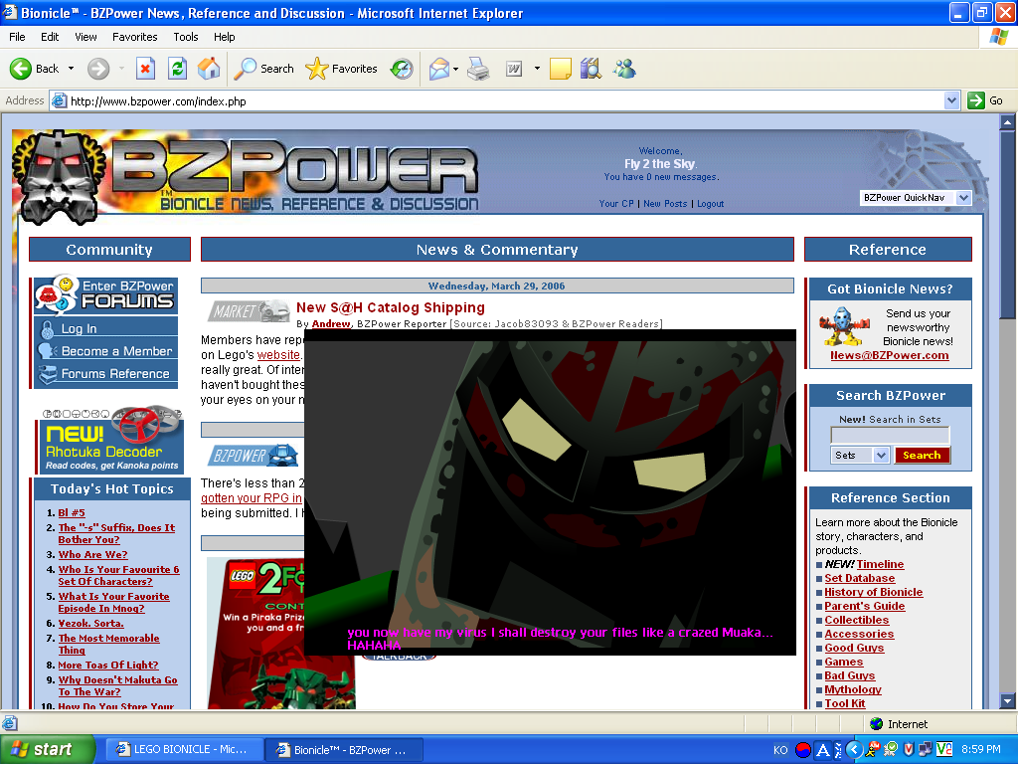The image size is (1018, 764).
Task: Open the Tools menu
Action: point(184,37)
